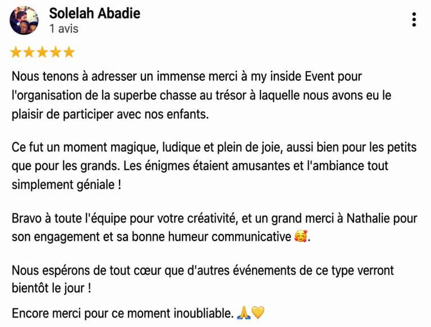The height and width of the screenshot is (327, 431).
Task: Click the 'bientôt le jour !' line
Action: click(x=52, y=288)
